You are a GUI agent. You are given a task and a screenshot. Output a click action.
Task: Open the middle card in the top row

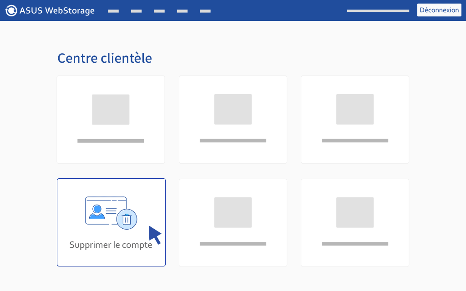[233, 120]
